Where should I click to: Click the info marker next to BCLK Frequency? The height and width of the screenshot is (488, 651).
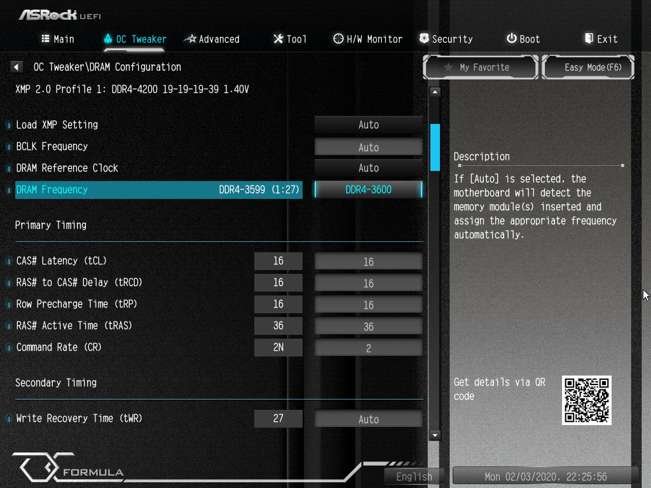[x=8, y=147]
